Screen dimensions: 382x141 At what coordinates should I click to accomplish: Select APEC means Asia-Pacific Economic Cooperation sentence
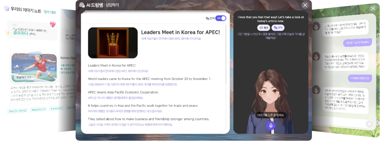pyautogui.click(x=123, y=92)
